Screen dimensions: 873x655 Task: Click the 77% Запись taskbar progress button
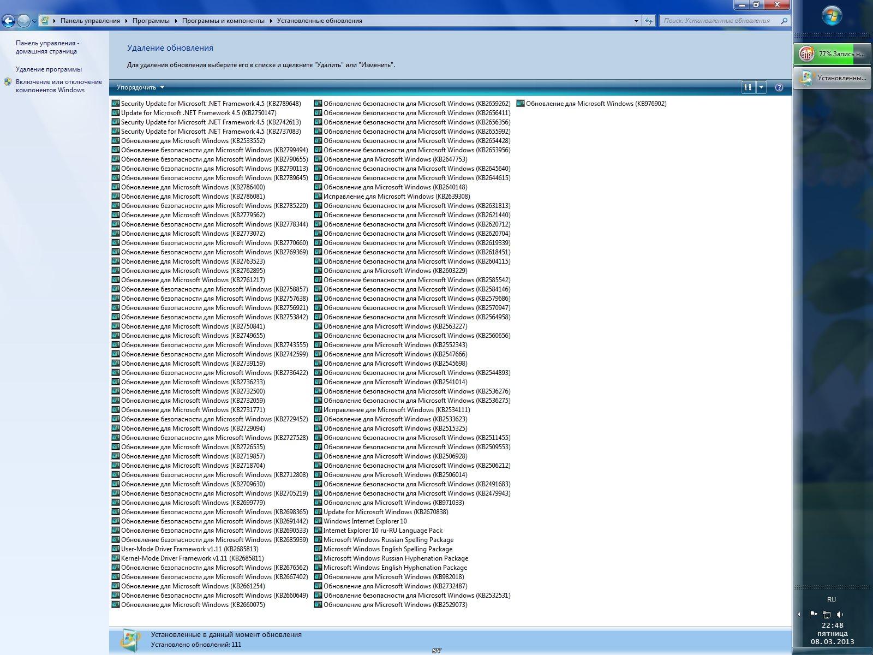point(832,53)
